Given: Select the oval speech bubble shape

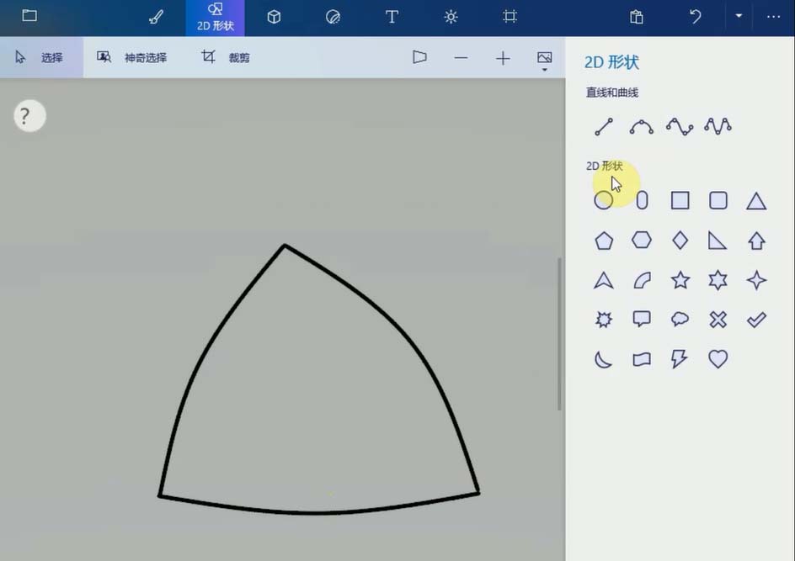Looking at the screenshot, I should click(680, 319).
